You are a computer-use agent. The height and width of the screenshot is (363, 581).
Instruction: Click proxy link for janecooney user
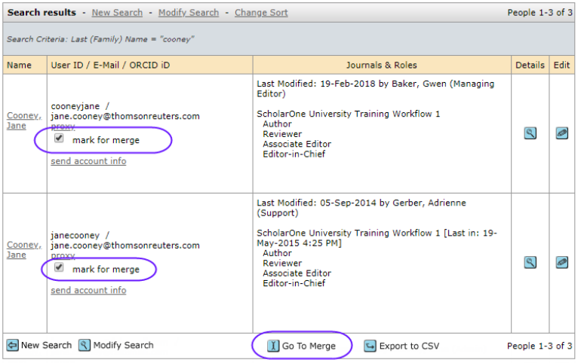pos(63,256)
